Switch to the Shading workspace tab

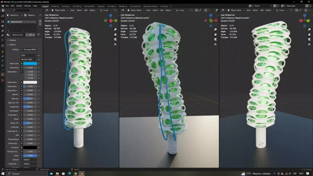(x=101, y=6)
